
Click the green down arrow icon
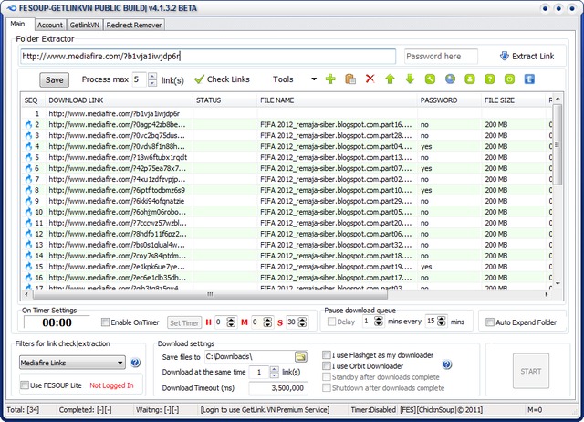point(410,79)
